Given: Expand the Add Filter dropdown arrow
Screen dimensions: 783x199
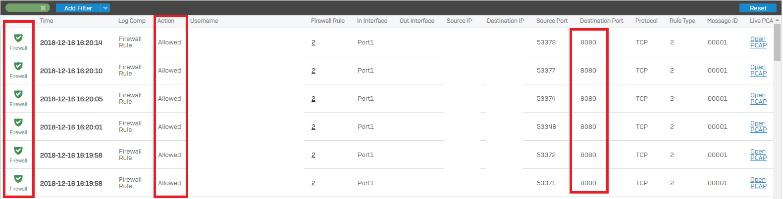Looking at the screenshot, I should click(x=105, y=8).
